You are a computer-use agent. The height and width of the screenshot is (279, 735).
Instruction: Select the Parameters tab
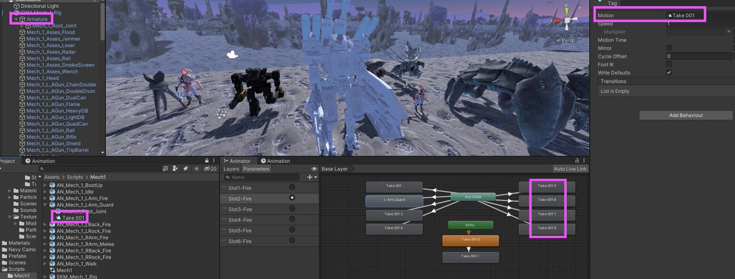pos(257,169)
